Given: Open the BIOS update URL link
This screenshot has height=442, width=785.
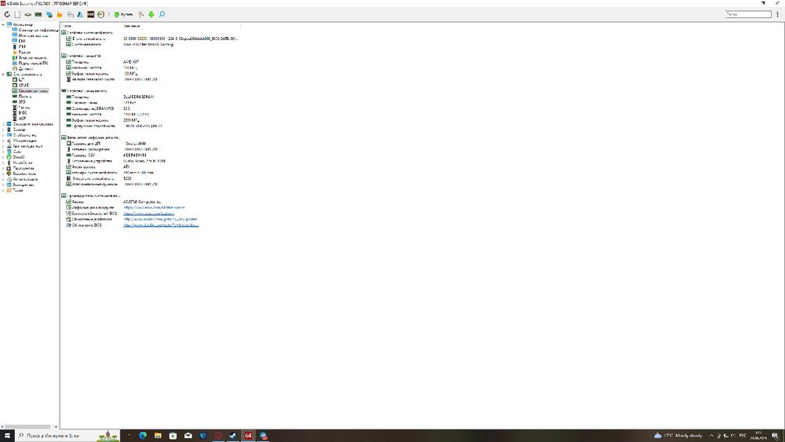Looking at the screenshot, I should click(161, 225).
